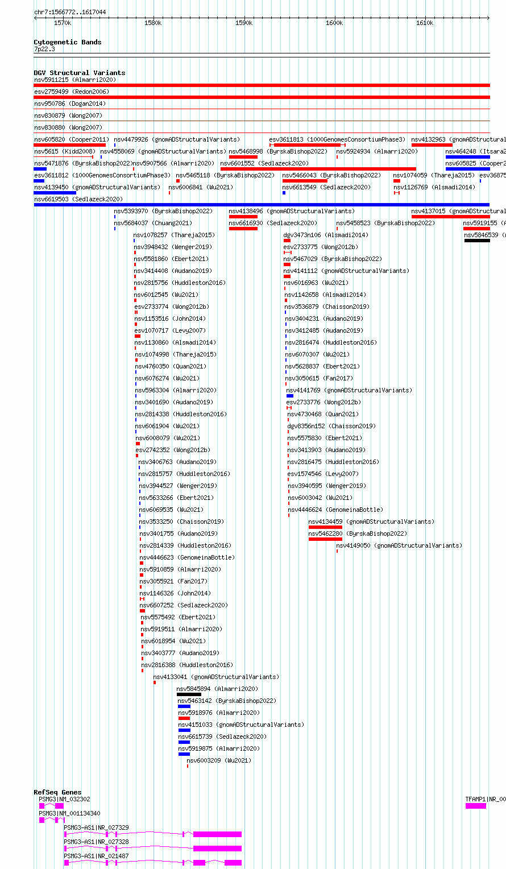Open variant nsv1126769 (Alsmadi2014)

click(x=434, y=187)
